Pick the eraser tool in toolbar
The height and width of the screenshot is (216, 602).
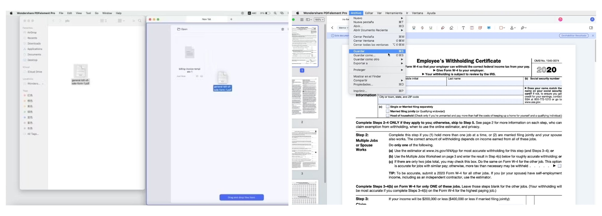tap(451, 28)
